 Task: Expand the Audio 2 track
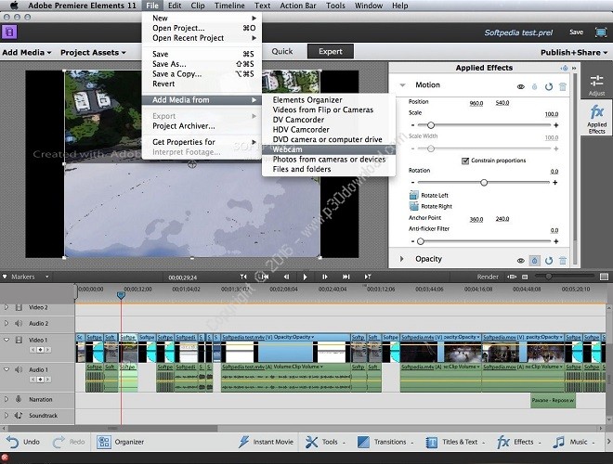point(7,323)
